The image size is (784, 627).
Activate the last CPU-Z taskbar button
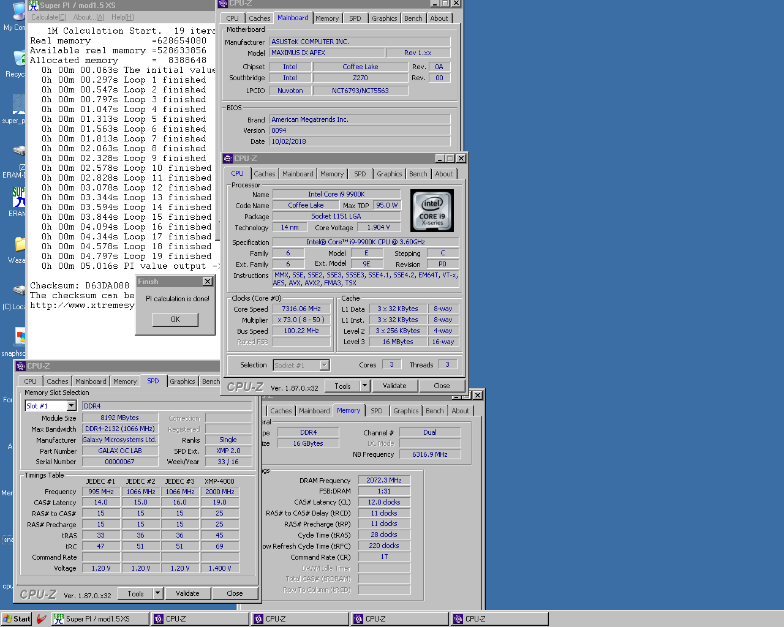point(500,619)
